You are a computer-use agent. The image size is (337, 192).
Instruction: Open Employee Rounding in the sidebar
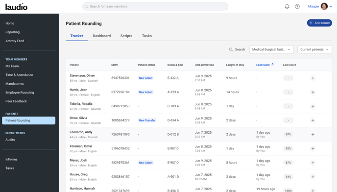pyautogui.click(x=20, y=93)
